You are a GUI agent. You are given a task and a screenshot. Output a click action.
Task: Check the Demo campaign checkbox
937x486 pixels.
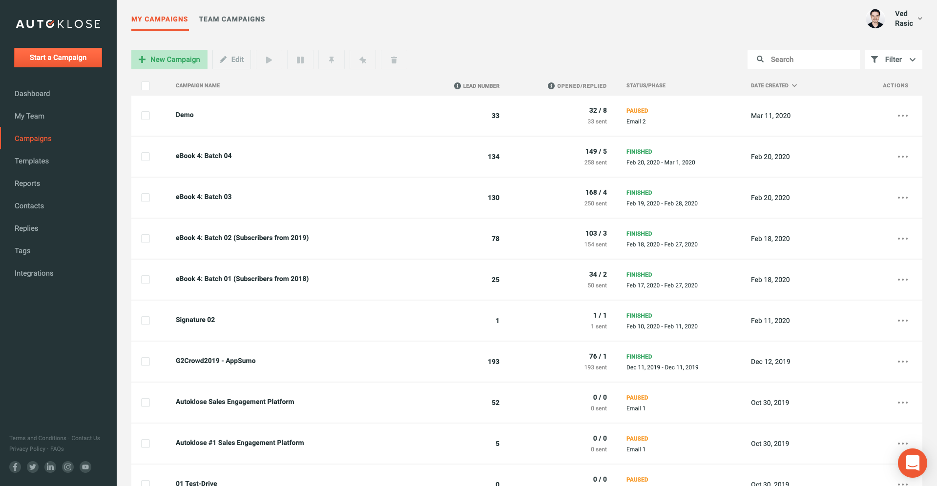(146, 116)
